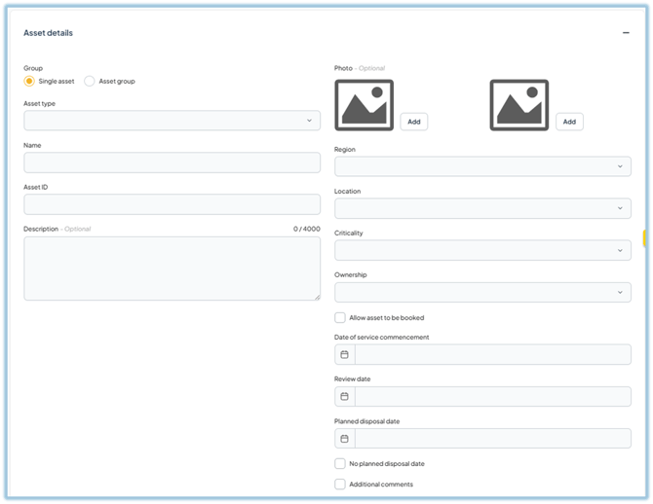Click Add button beside first photo
The width and height of the screenshot is (653, 504).
tap(413, 122)
